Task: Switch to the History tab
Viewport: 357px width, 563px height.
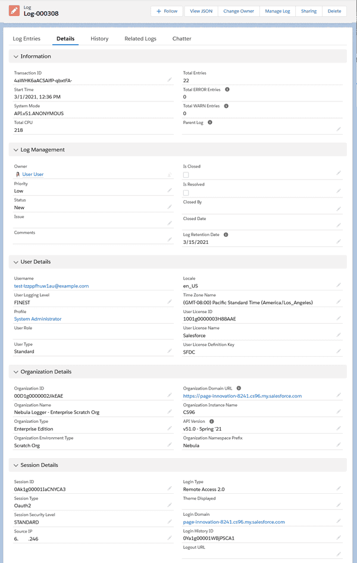Action: pyautogui.click(x=99, y=39)
